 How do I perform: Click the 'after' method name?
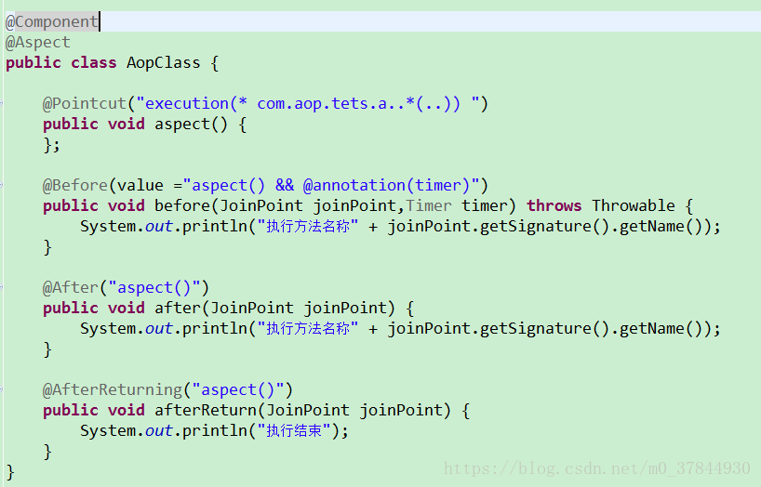177,308
